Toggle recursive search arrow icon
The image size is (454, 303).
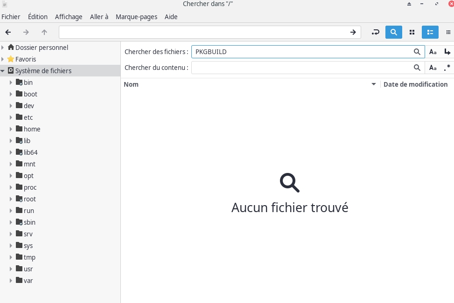447,52
